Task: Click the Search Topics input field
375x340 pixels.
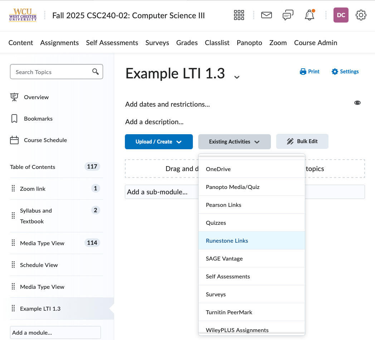Action: click(x=52, y=72)
